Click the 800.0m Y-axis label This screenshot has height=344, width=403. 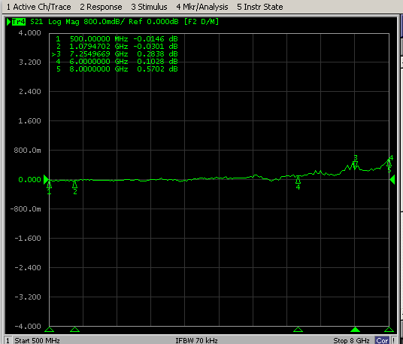[27, 151]
